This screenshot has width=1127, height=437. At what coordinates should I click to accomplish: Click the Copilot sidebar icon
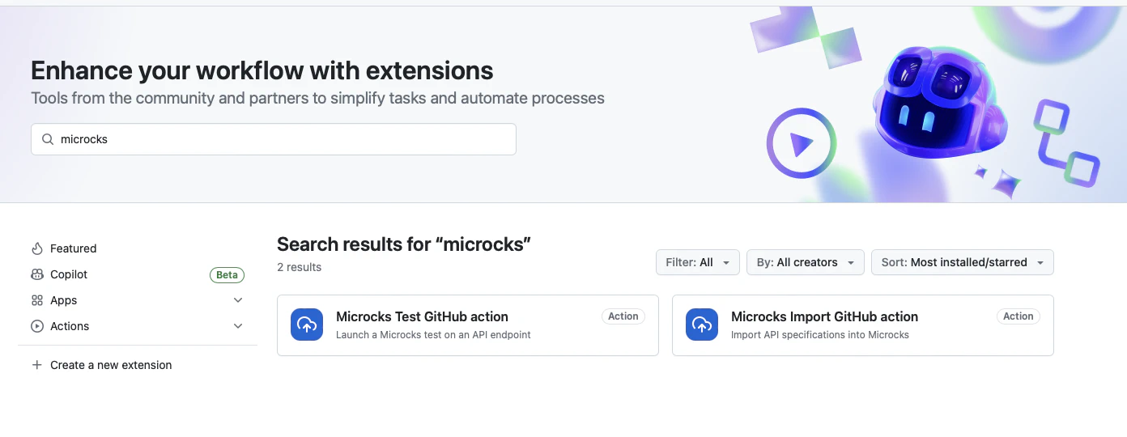pos(37,274)
